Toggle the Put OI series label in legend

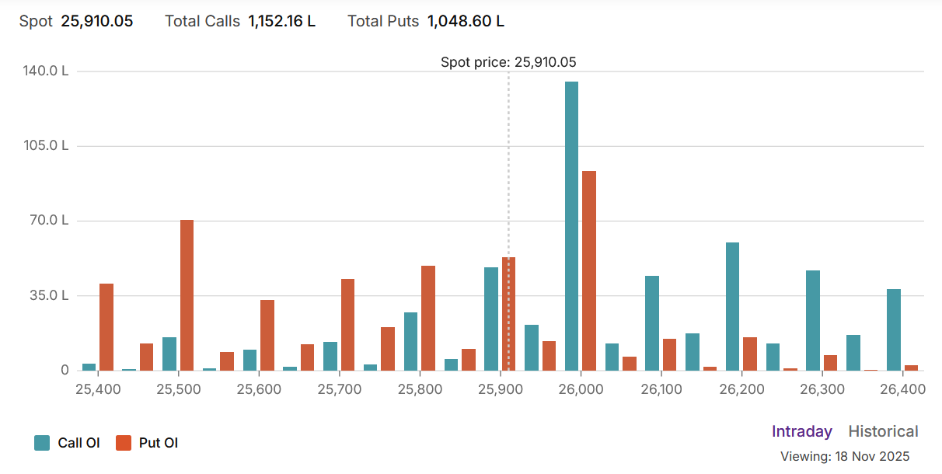(159, 443)
